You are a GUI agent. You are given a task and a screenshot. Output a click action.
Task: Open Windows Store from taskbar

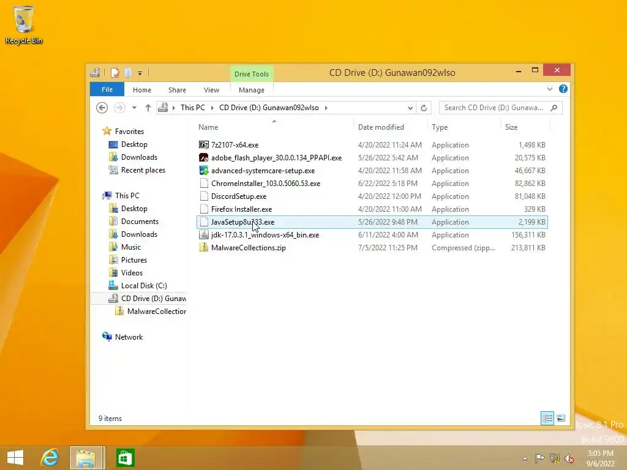[125, 458]
